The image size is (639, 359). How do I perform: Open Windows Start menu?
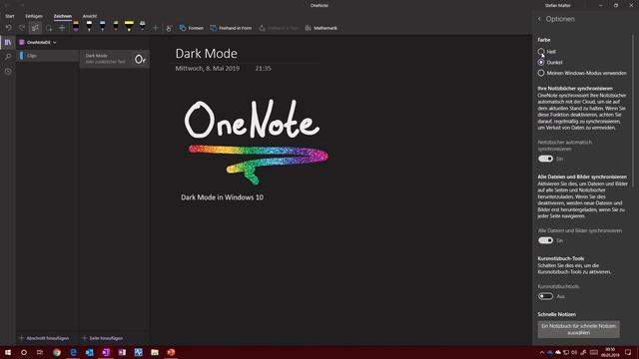[8, 352]
